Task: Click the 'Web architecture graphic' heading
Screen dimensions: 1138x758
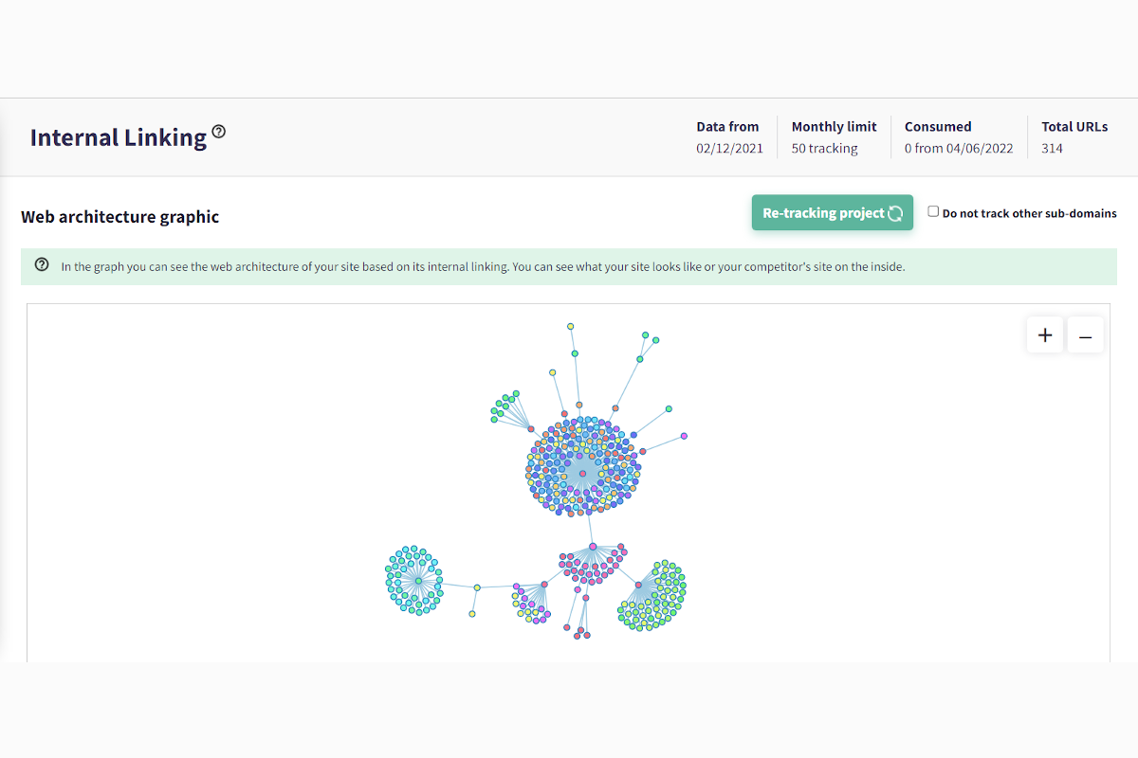Action: 120,217
